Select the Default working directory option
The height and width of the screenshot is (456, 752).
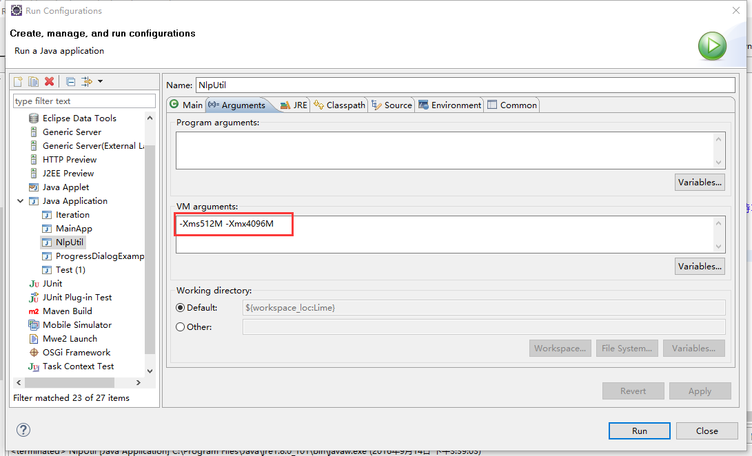pos(180,307)
